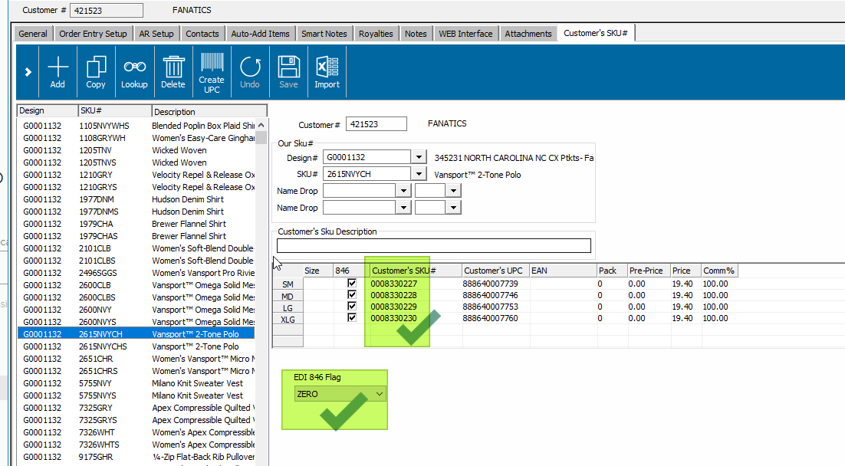
Task: Toggle the 846 checkbox for size LG
Action: coord(352,306)
